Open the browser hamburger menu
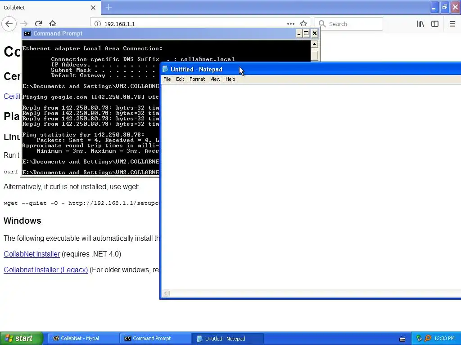Screen dimensions: 461x345 click(452, 24)
